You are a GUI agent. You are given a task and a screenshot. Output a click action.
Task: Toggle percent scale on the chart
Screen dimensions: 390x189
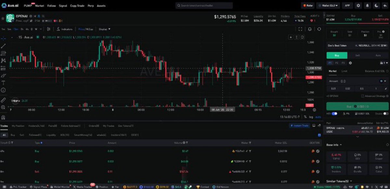click(x=305, y=117)
